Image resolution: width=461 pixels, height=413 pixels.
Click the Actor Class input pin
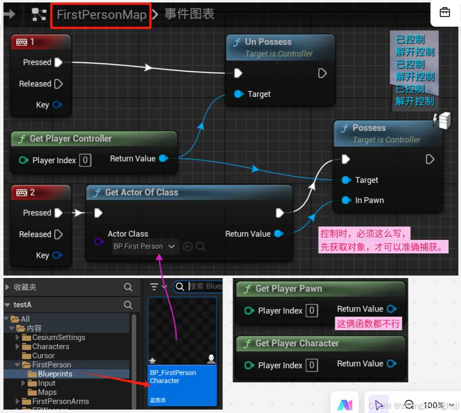click(99, 242)
